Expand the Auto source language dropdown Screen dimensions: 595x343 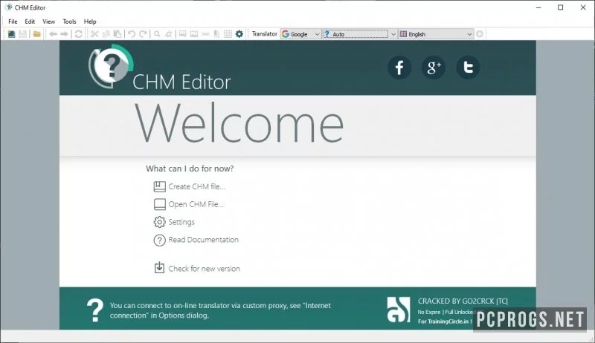393,34
